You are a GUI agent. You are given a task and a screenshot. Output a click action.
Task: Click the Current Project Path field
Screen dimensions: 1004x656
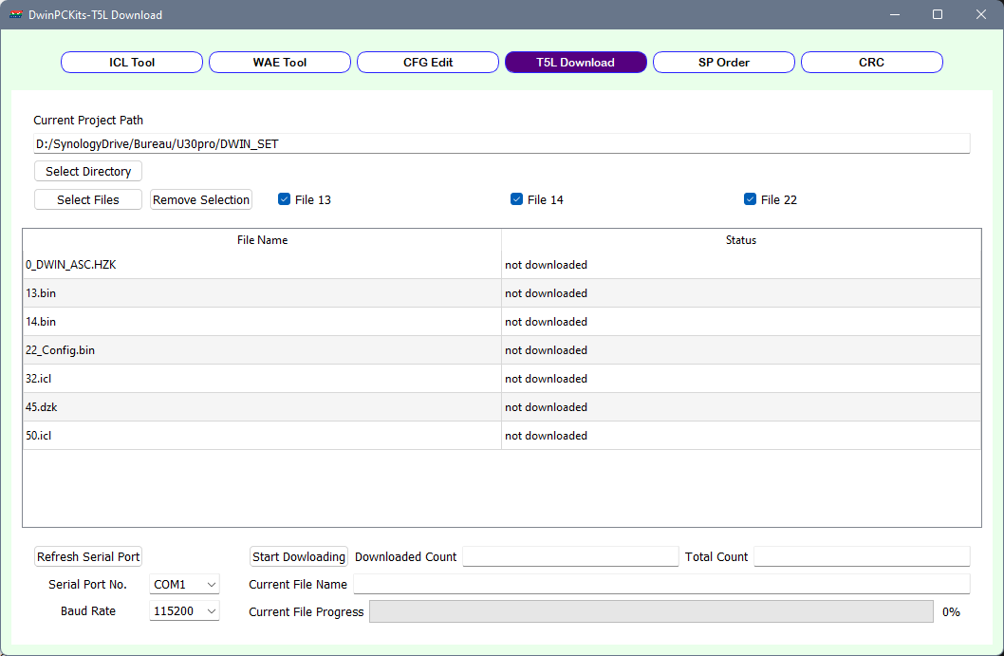[501, 143]
